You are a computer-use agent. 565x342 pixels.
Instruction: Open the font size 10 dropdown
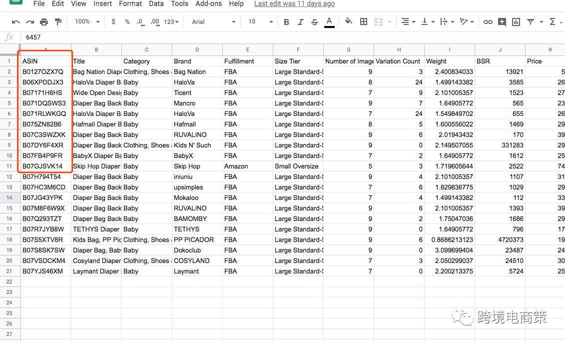pyautogui.click(x=261, y=21)
